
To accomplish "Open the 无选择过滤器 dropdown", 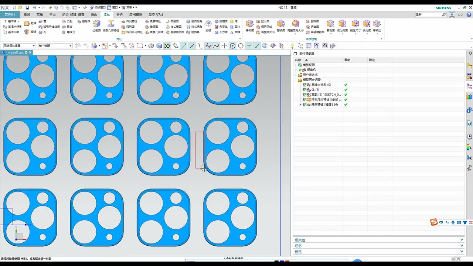I will tap(19, 46).
